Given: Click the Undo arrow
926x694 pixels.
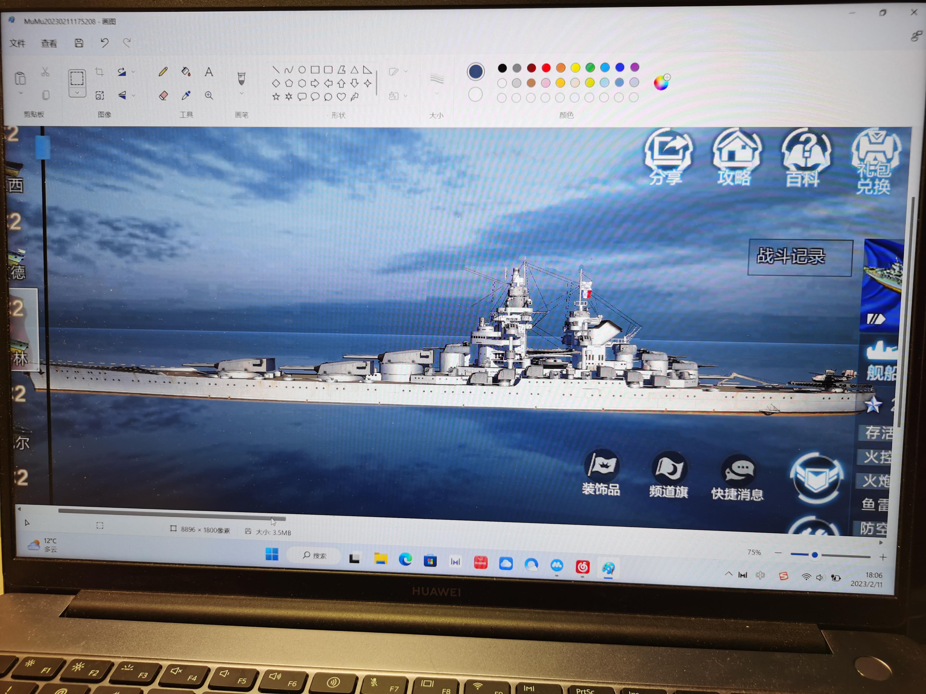Looking at the screenshot, I should [104, 42].
